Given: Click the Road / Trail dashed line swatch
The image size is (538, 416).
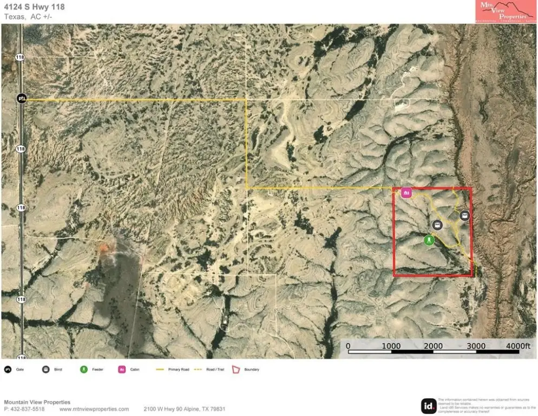Looking at the screenshot, I should [198, 369].
